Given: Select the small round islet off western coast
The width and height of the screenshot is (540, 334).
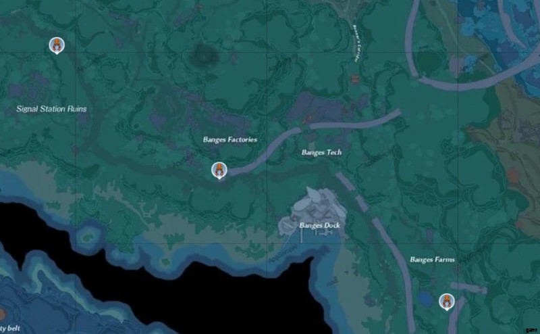Looking at the screenshot, I should [x=90, y=237].
